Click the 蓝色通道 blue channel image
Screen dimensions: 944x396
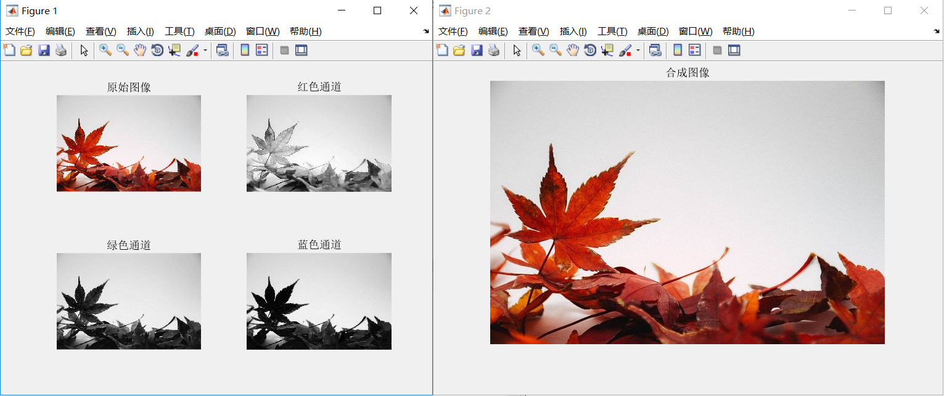(319, 301)
